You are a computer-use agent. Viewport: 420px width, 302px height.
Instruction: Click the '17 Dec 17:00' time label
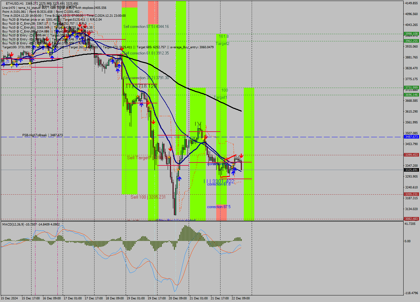coord(94,298)
